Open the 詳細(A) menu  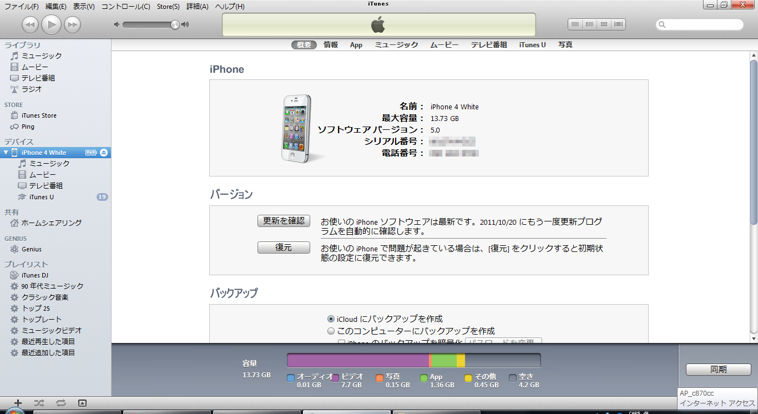point(198,7)
